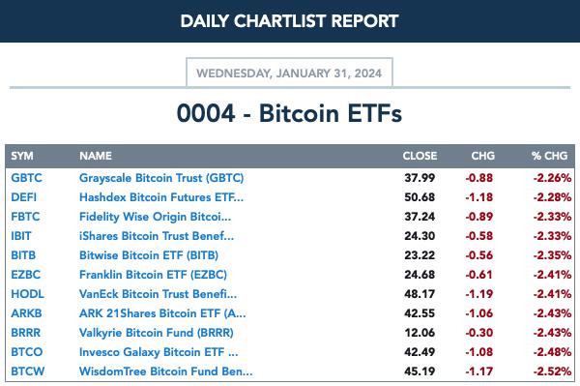
Task: Click the EZBC ticker symbol
Action: [x=25, y=275]
